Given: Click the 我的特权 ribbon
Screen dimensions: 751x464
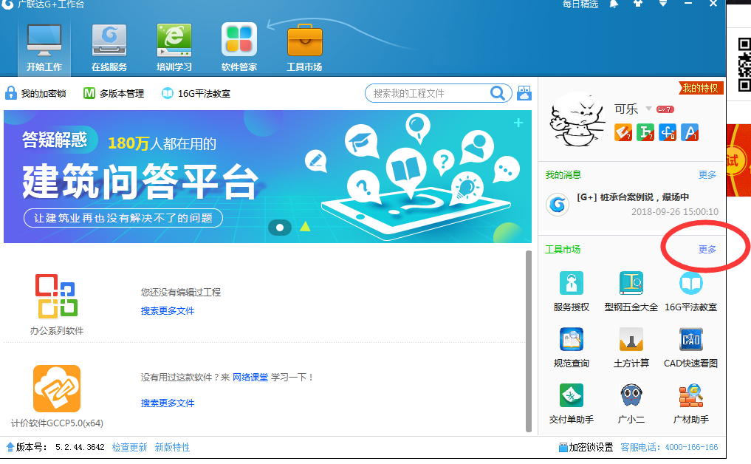Looking at the screenshot, I should 701,88.
